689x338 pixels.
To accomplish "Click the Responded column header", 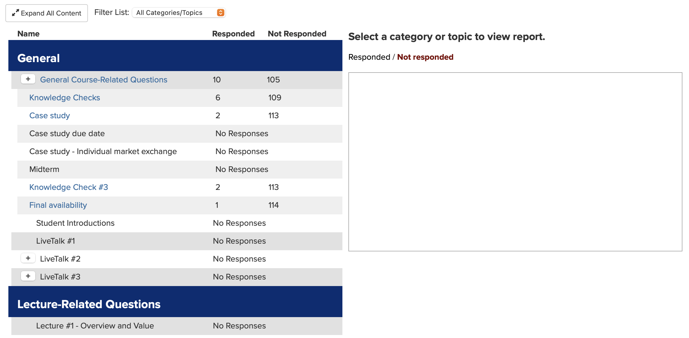I will point(233,33).
